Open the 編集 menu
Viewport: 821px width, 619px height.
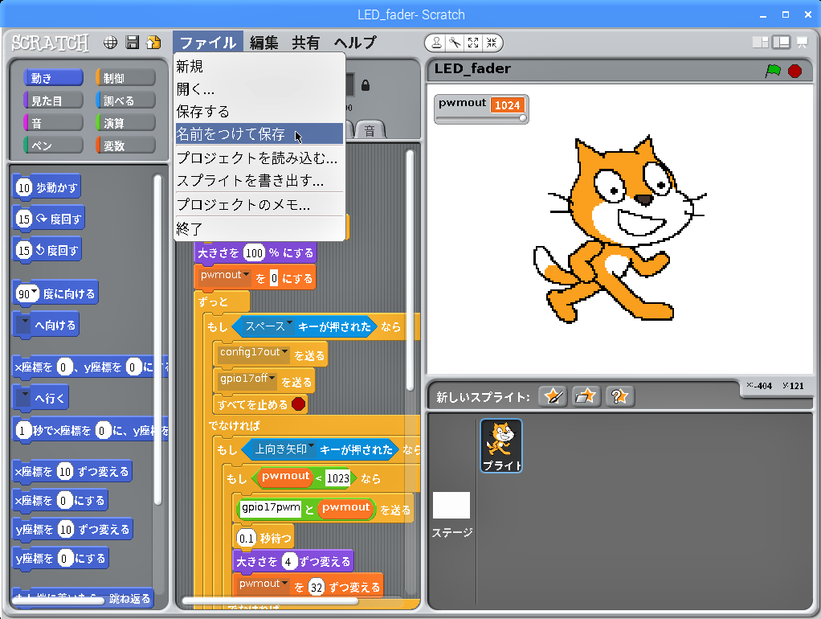point(263,43)
